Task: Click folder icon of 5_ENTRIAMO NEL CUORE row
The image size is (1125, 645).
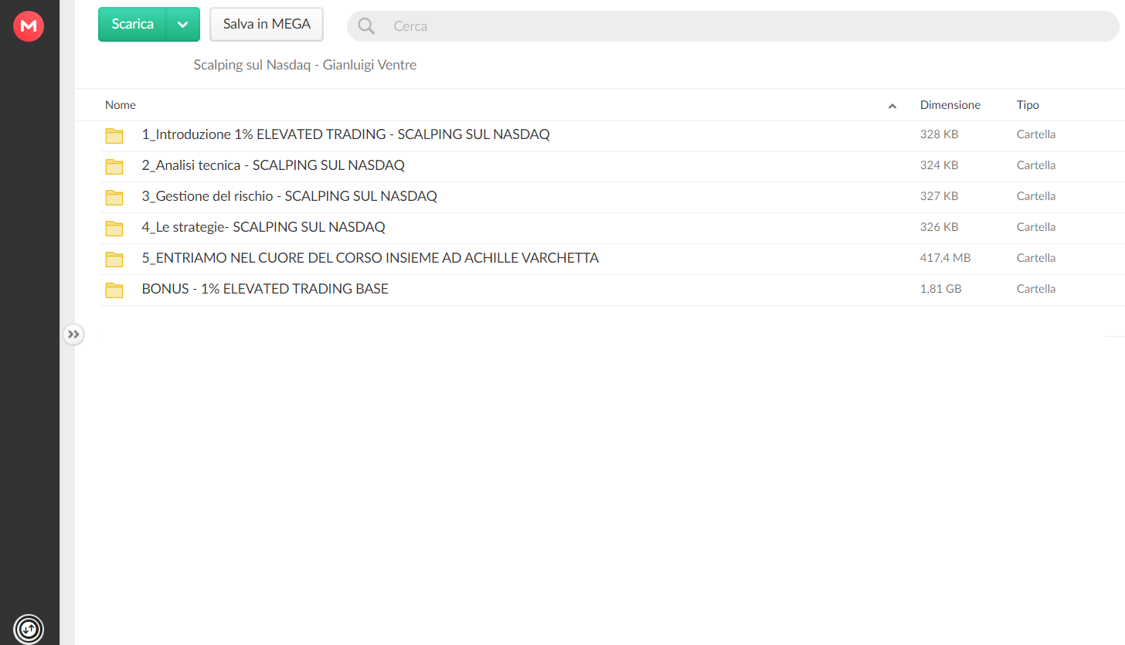Action: tap(114, 259)
